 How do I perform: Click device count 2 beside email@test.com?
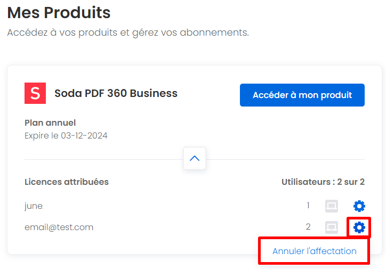click(x=308, y=227)
